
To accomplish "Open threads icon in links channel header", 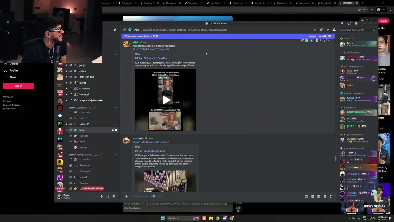I will click(x=315, y=30).
